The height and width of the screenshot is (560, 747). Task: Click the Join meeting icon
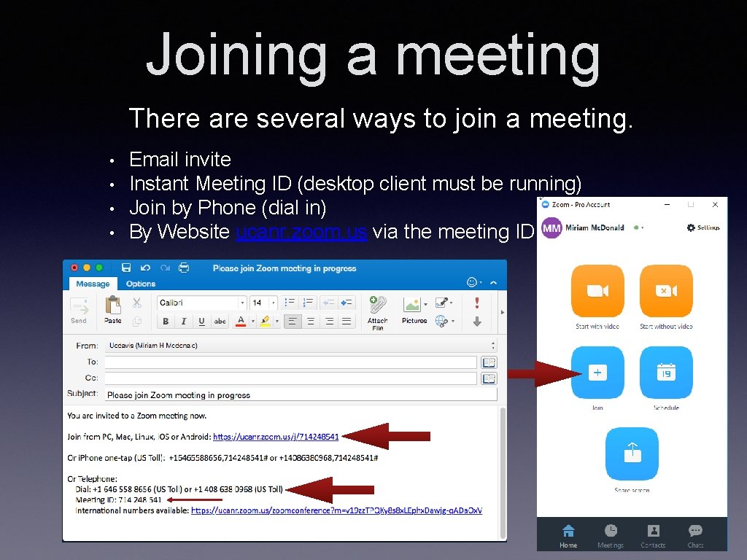point(597,372)
